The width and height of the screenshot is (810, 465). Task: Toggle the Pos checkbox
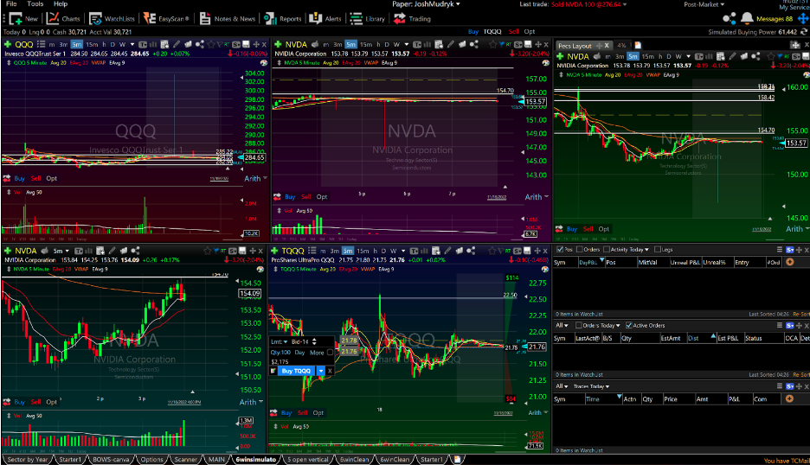coord(559,249)
